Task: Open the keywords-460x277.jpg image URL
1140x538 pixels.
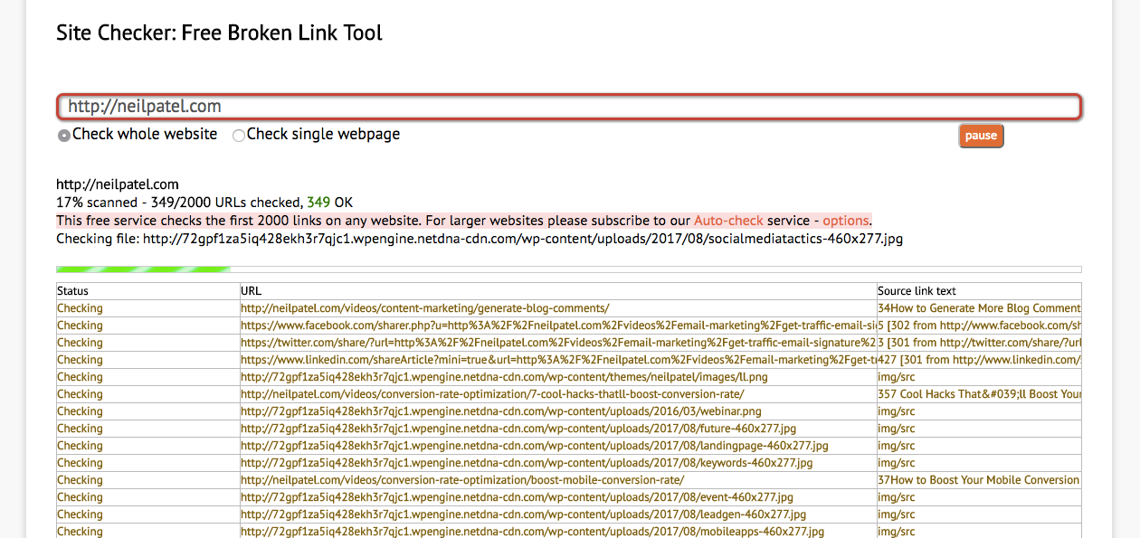Action: pyautogui.click(x=527, y=463)
